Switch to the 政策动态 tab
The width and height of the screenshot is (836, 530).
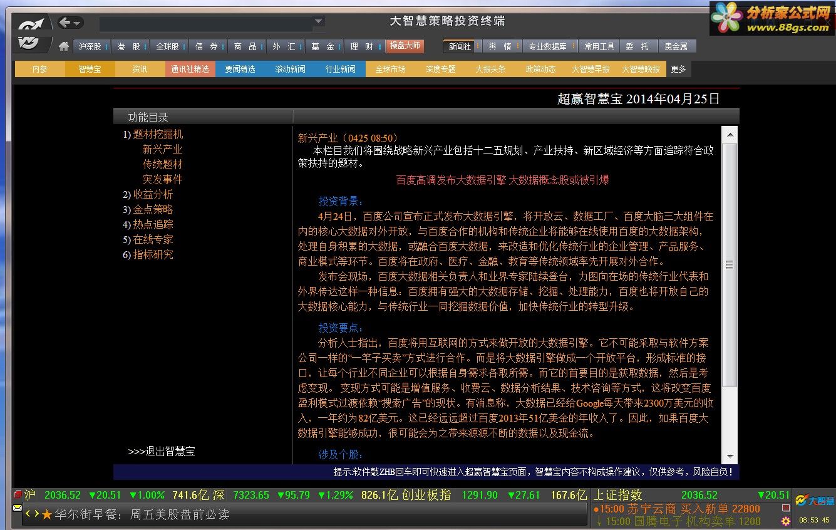tap(541, 69)
